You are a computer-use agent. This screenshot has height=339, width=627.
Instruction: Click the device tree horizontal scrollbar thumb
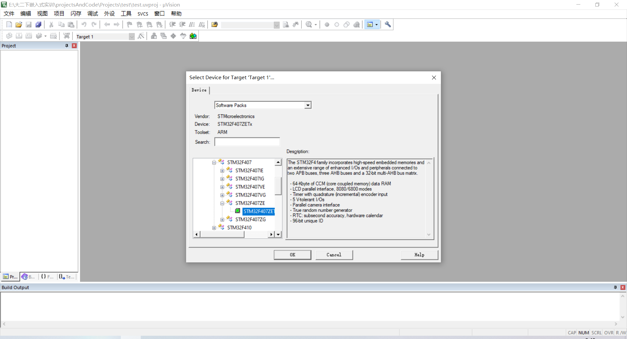(x=222, y=234)
